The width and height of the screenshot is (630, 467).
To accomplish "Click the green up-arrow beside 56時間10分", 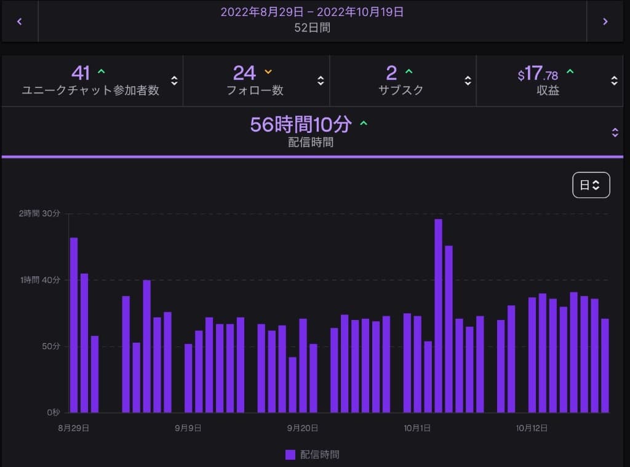I will (x=364, y=123).
